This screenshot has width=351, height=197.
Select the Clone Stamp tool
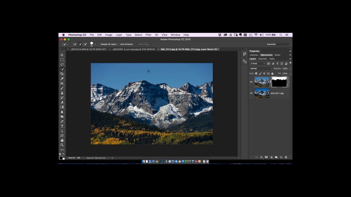pyautogui.click(x=62, y=93)
